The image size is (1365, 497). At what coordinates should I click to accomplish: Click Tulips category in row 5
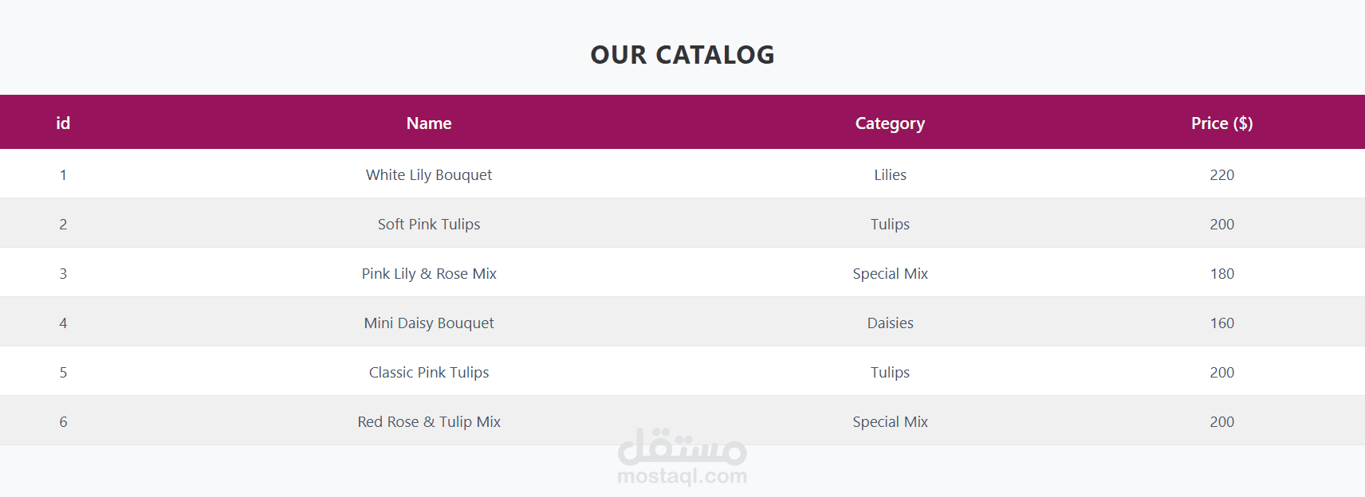point(890,372)
